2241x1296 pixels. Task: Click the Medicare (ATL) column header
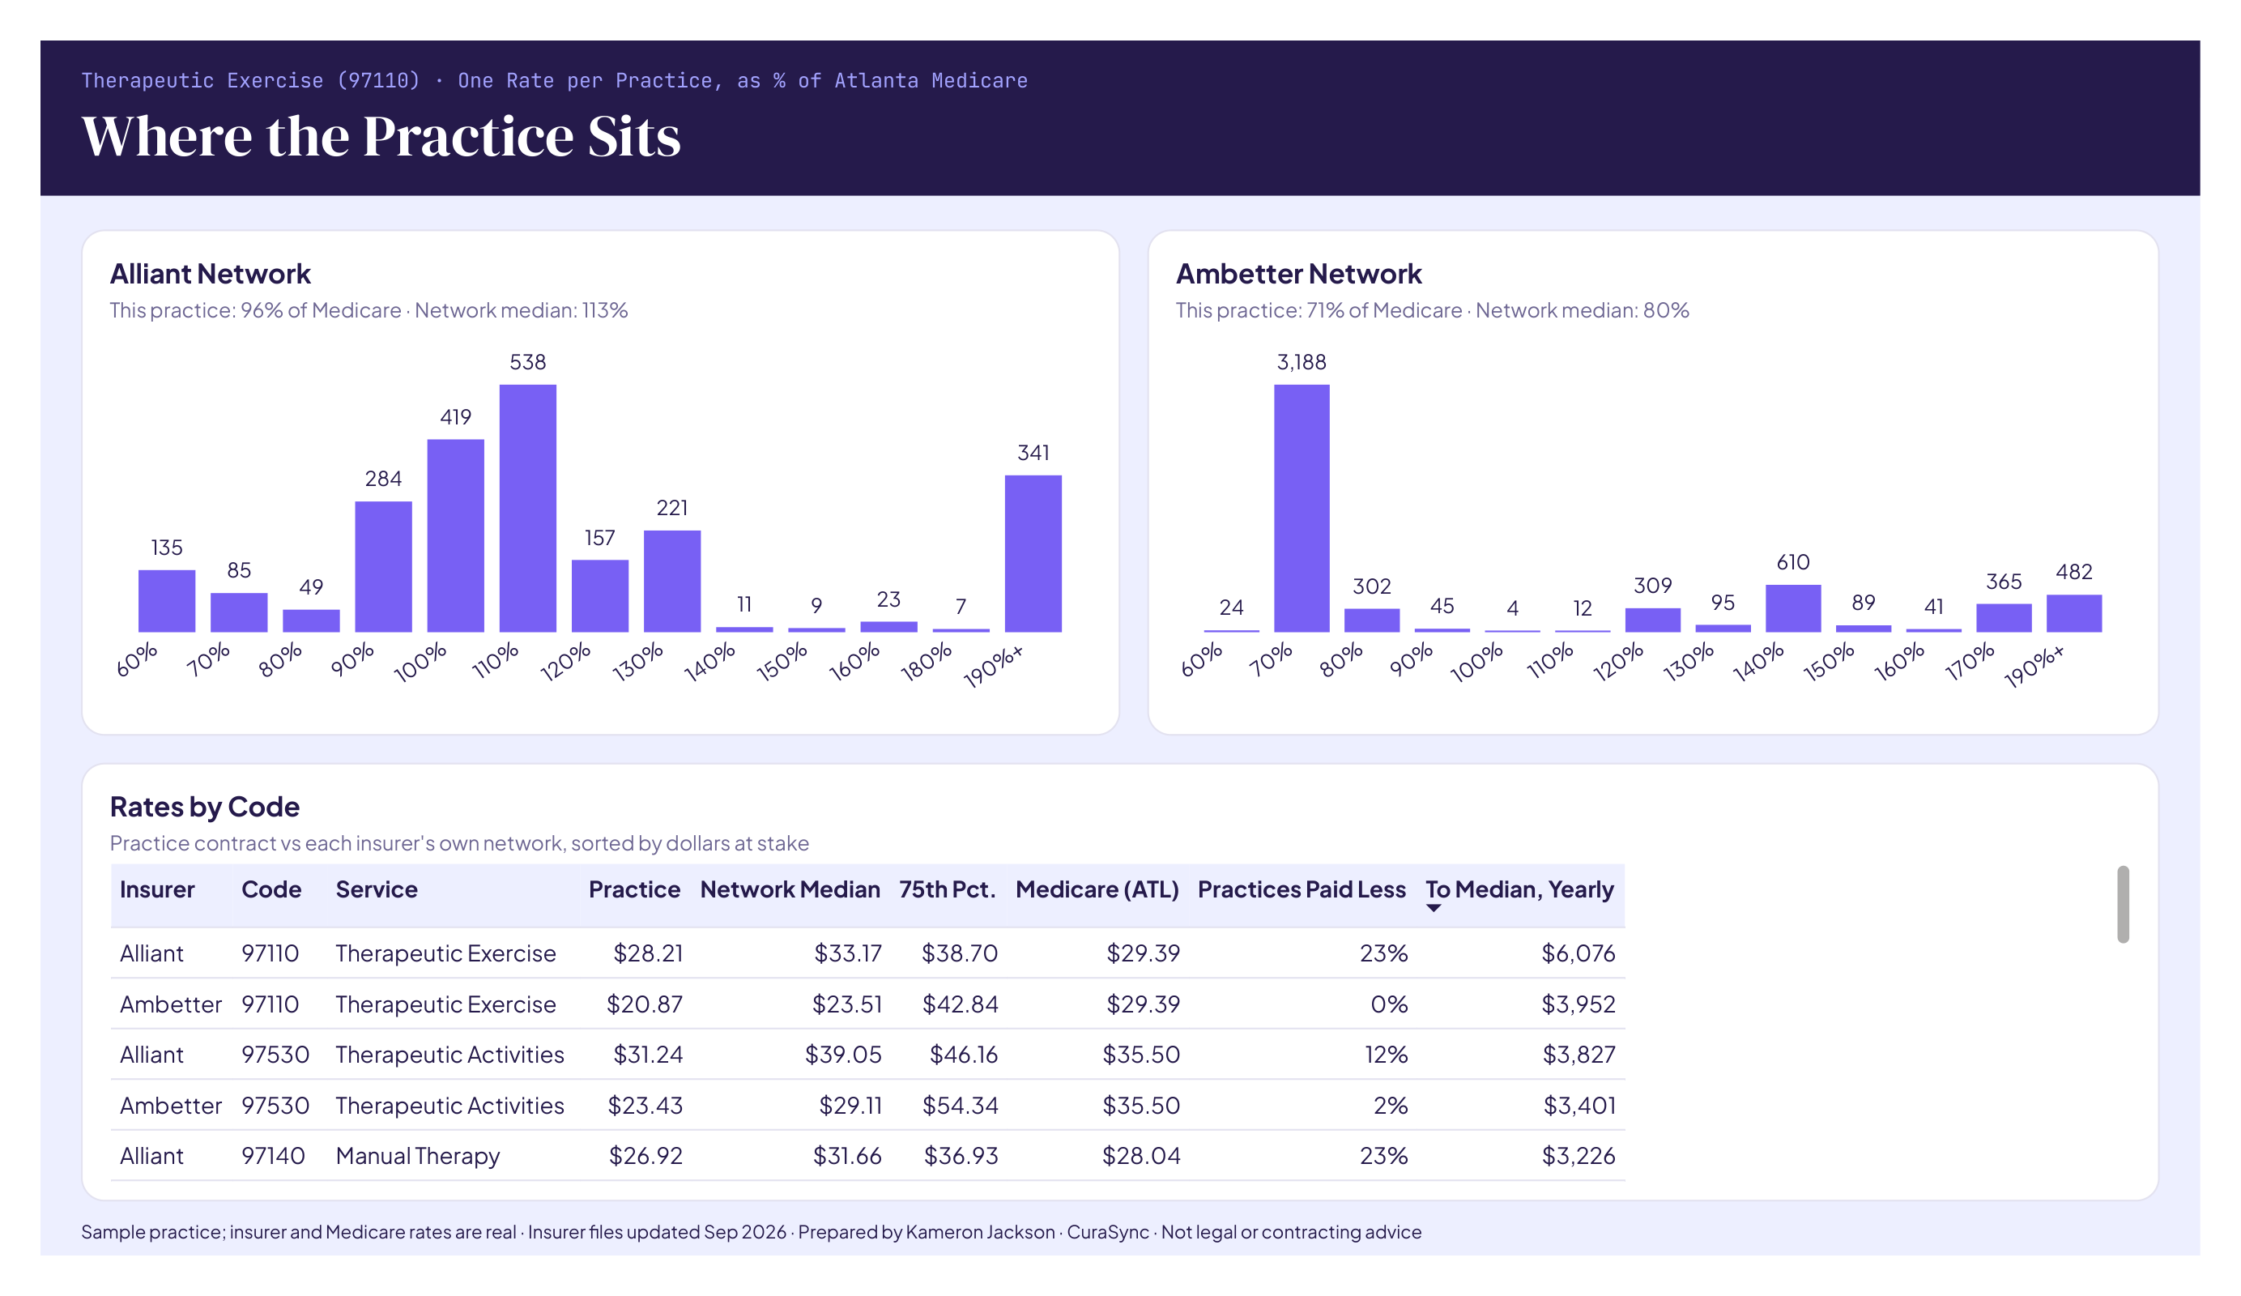click(1097, 889)
